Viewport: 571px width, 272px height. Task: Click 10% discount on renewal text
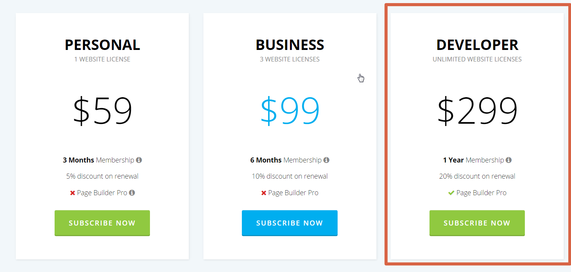pos(290,176)
